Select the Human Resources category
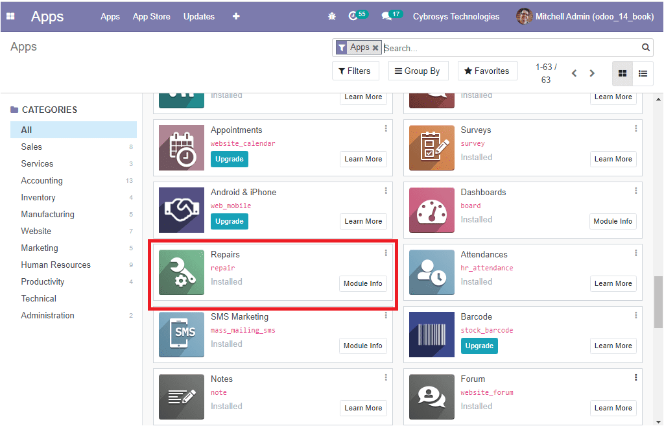This screenshot has width=664, height=426. click(74, 265)
